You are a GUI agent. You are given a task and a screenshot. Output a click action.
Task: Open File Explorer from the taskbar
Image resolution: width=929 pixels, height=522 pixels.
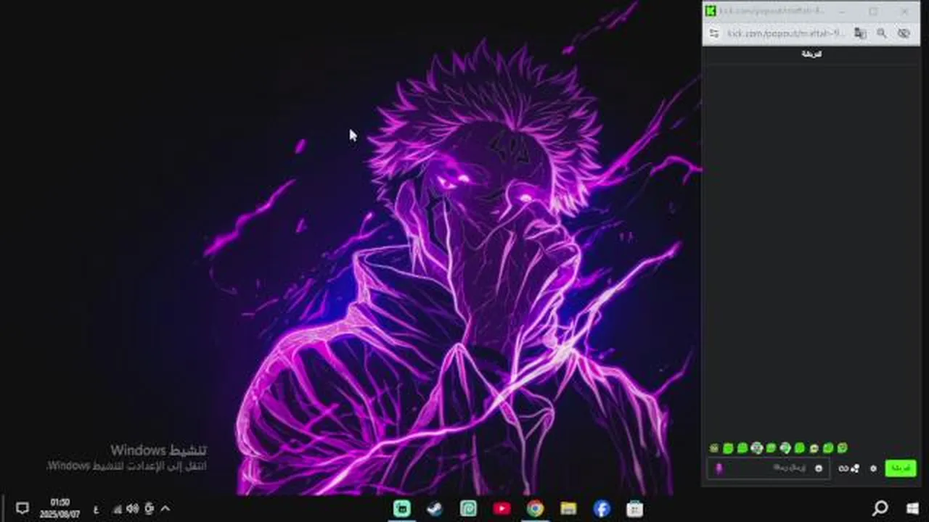568,509
